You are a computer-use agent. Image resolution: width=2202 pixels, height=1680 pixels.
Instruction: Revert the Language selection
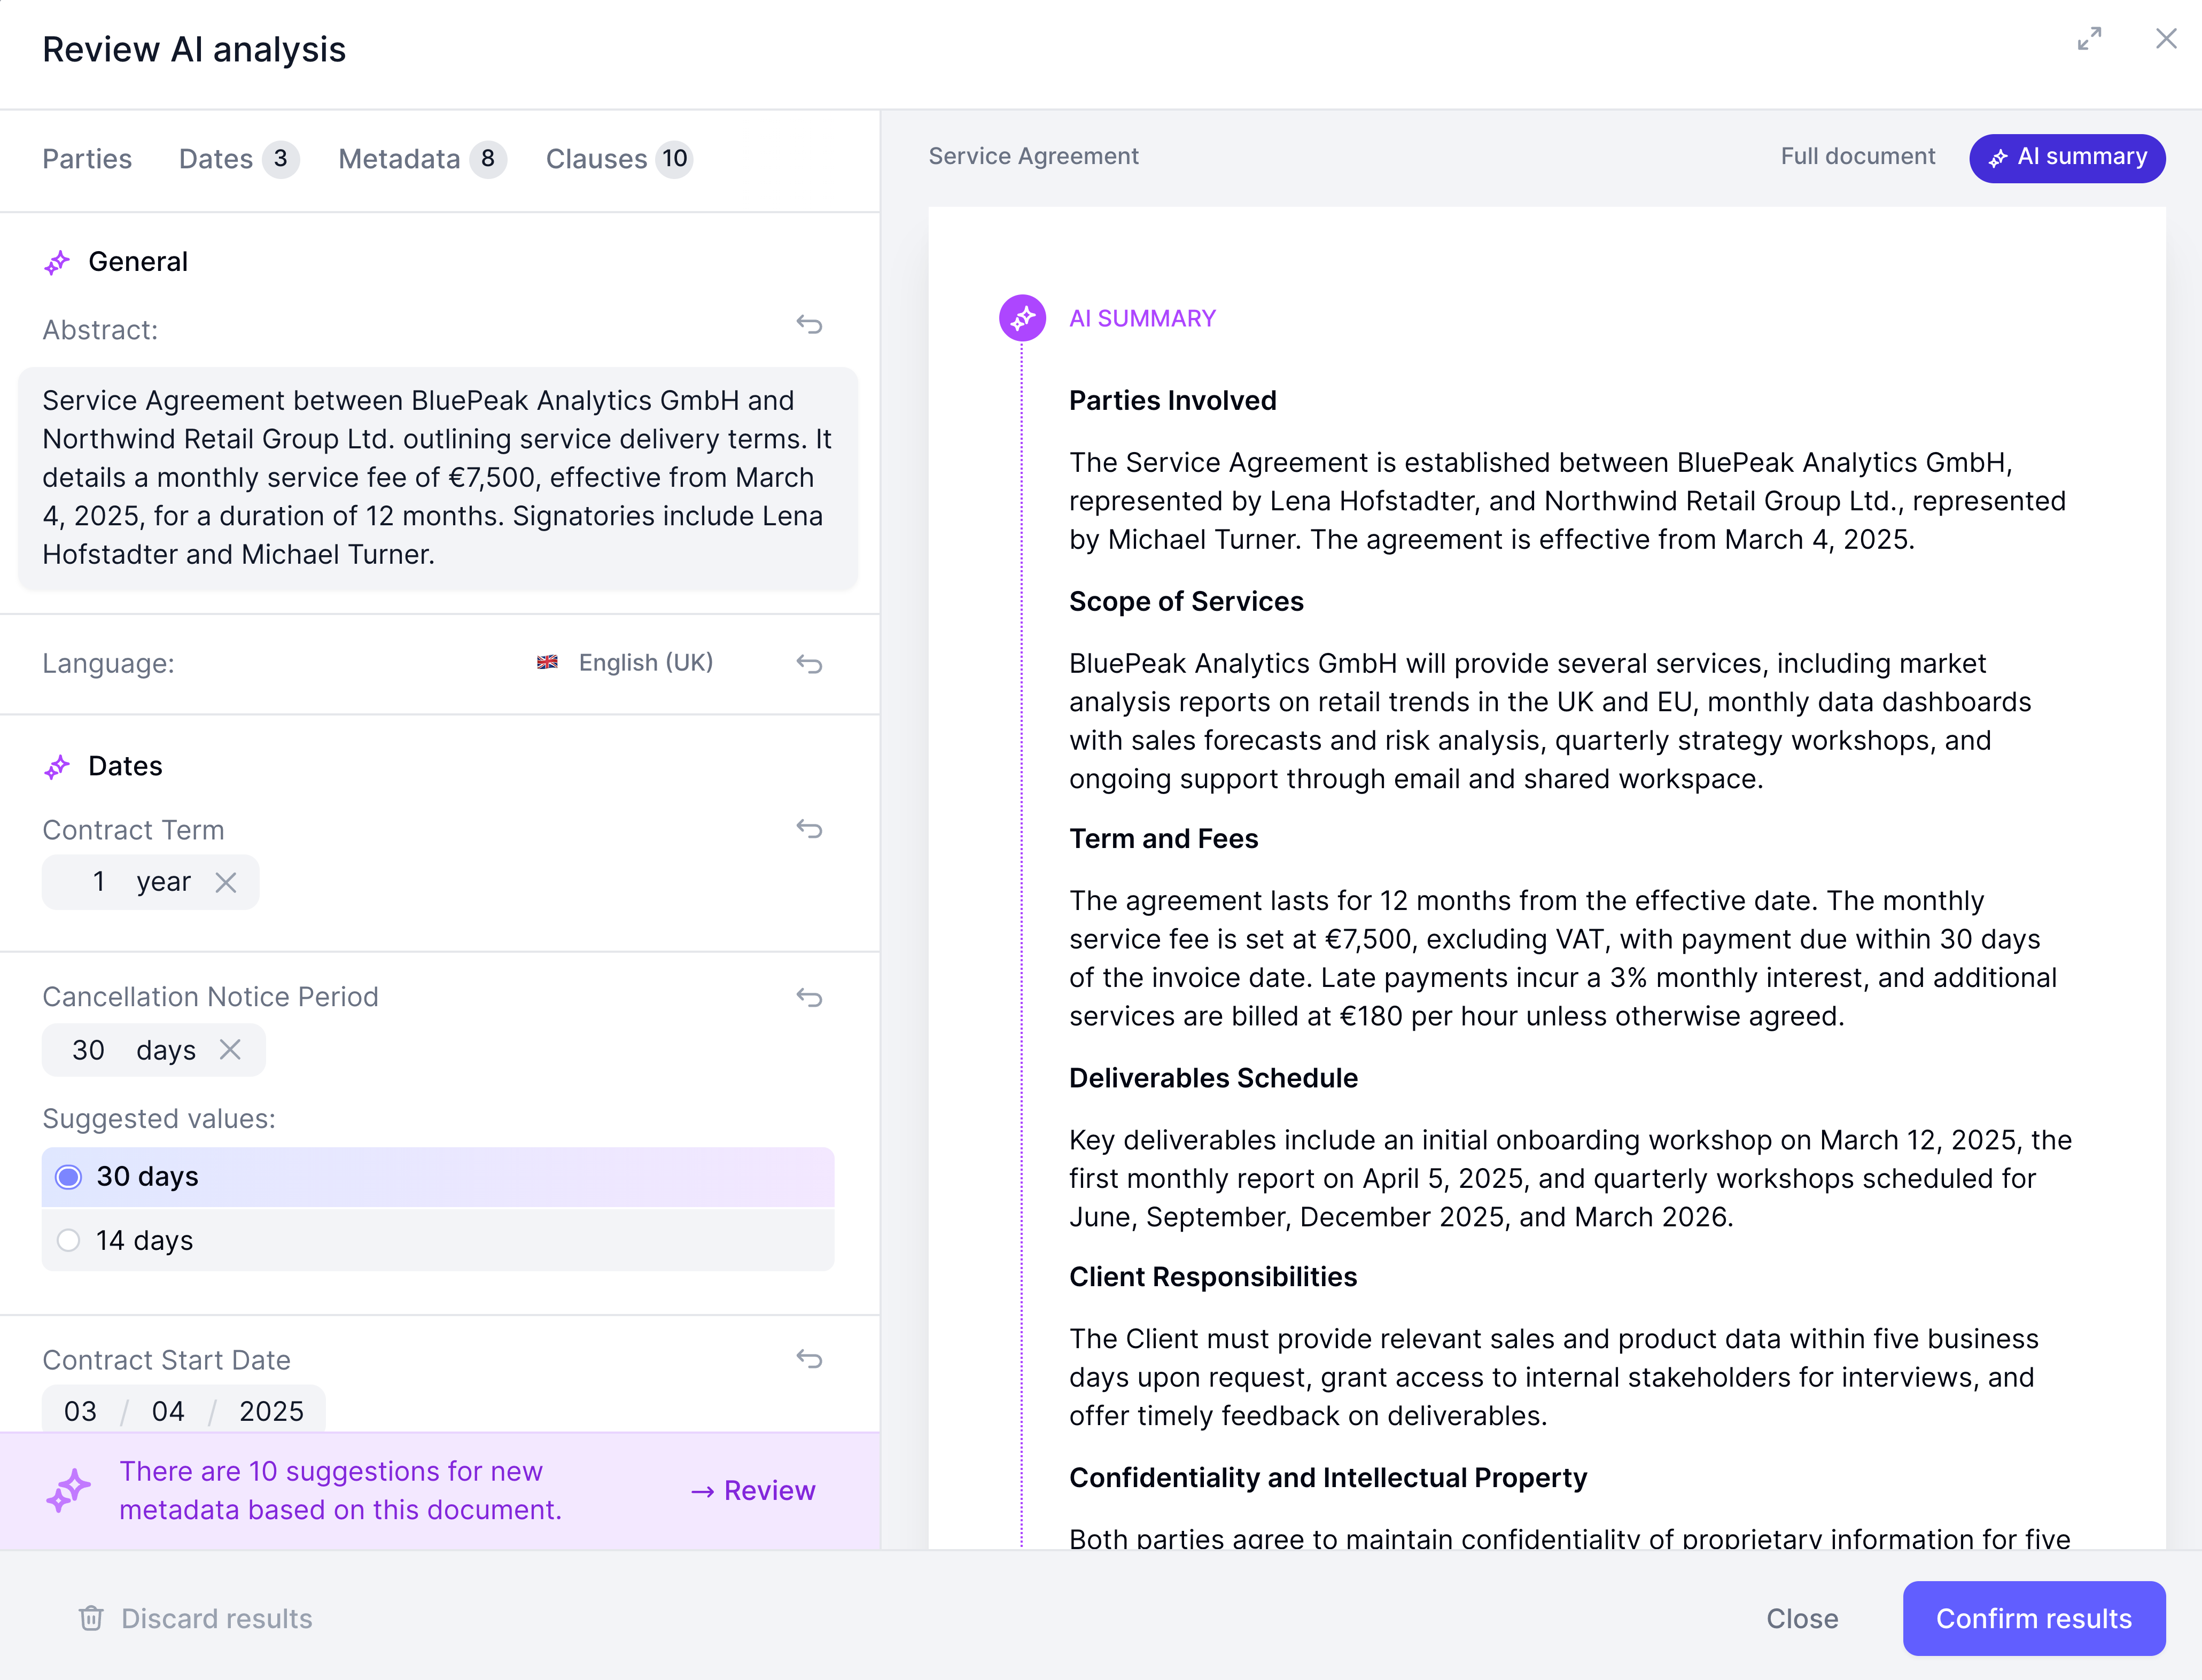point(808,663)
